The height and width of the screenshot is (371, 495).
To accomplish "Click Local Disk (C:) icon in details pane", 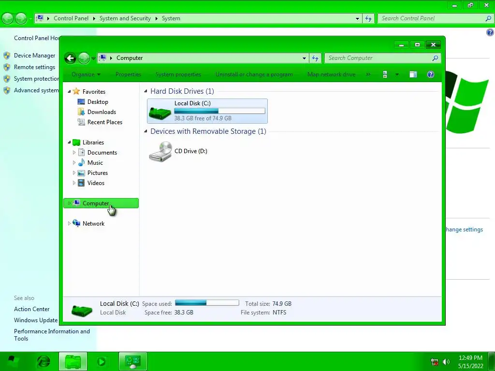I will click(82, 311).
